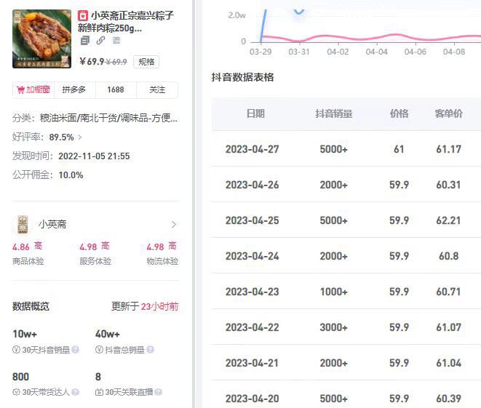481x408 pixels.
Task: Select the 2023-04-27 date cell
Action: coord(253,149)
